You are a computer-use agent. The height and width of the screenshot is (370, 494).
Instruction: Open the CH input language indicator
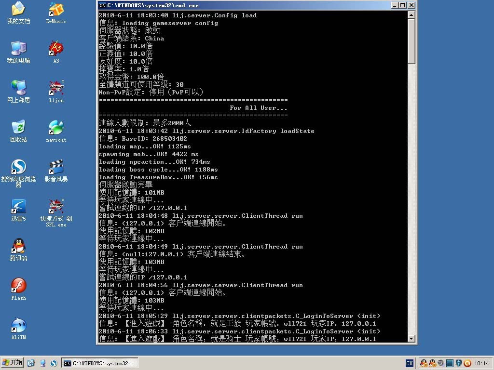(409, 363)
